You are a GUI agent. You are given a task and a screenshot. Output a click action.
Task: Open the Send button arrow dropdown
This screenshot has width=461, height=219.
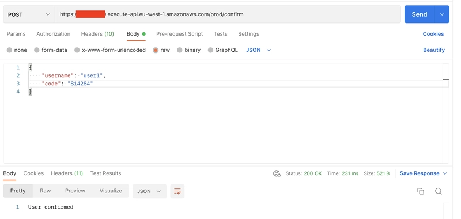point(442,14)
